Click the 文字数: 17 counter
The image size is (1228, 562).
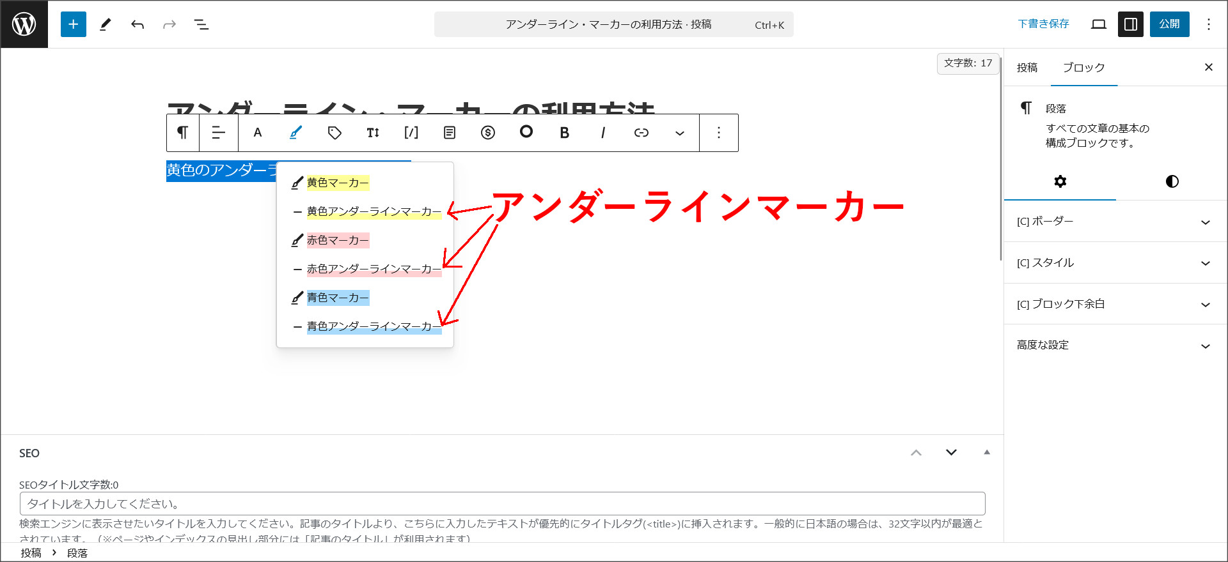(968, 63)
